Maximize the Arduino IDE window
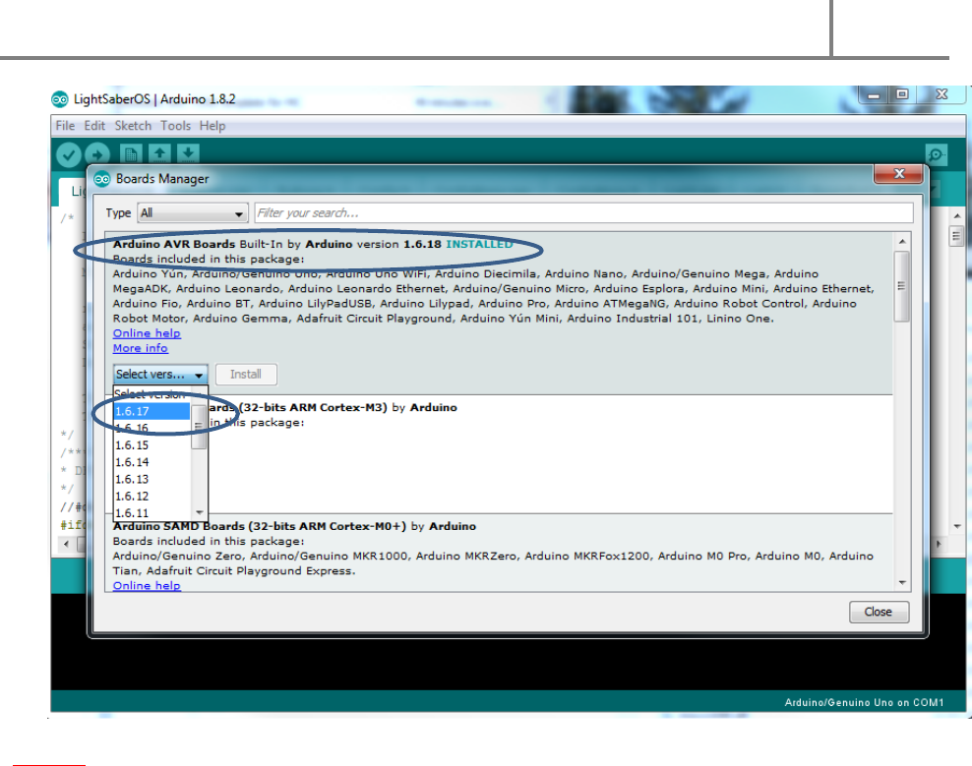 [902, 94]
